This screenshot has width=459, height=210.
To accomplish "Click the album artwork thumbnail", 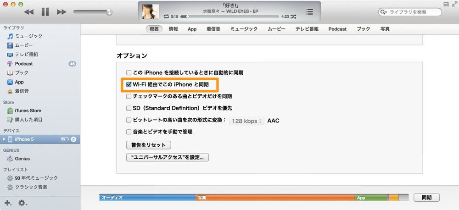I will [151, 12].
